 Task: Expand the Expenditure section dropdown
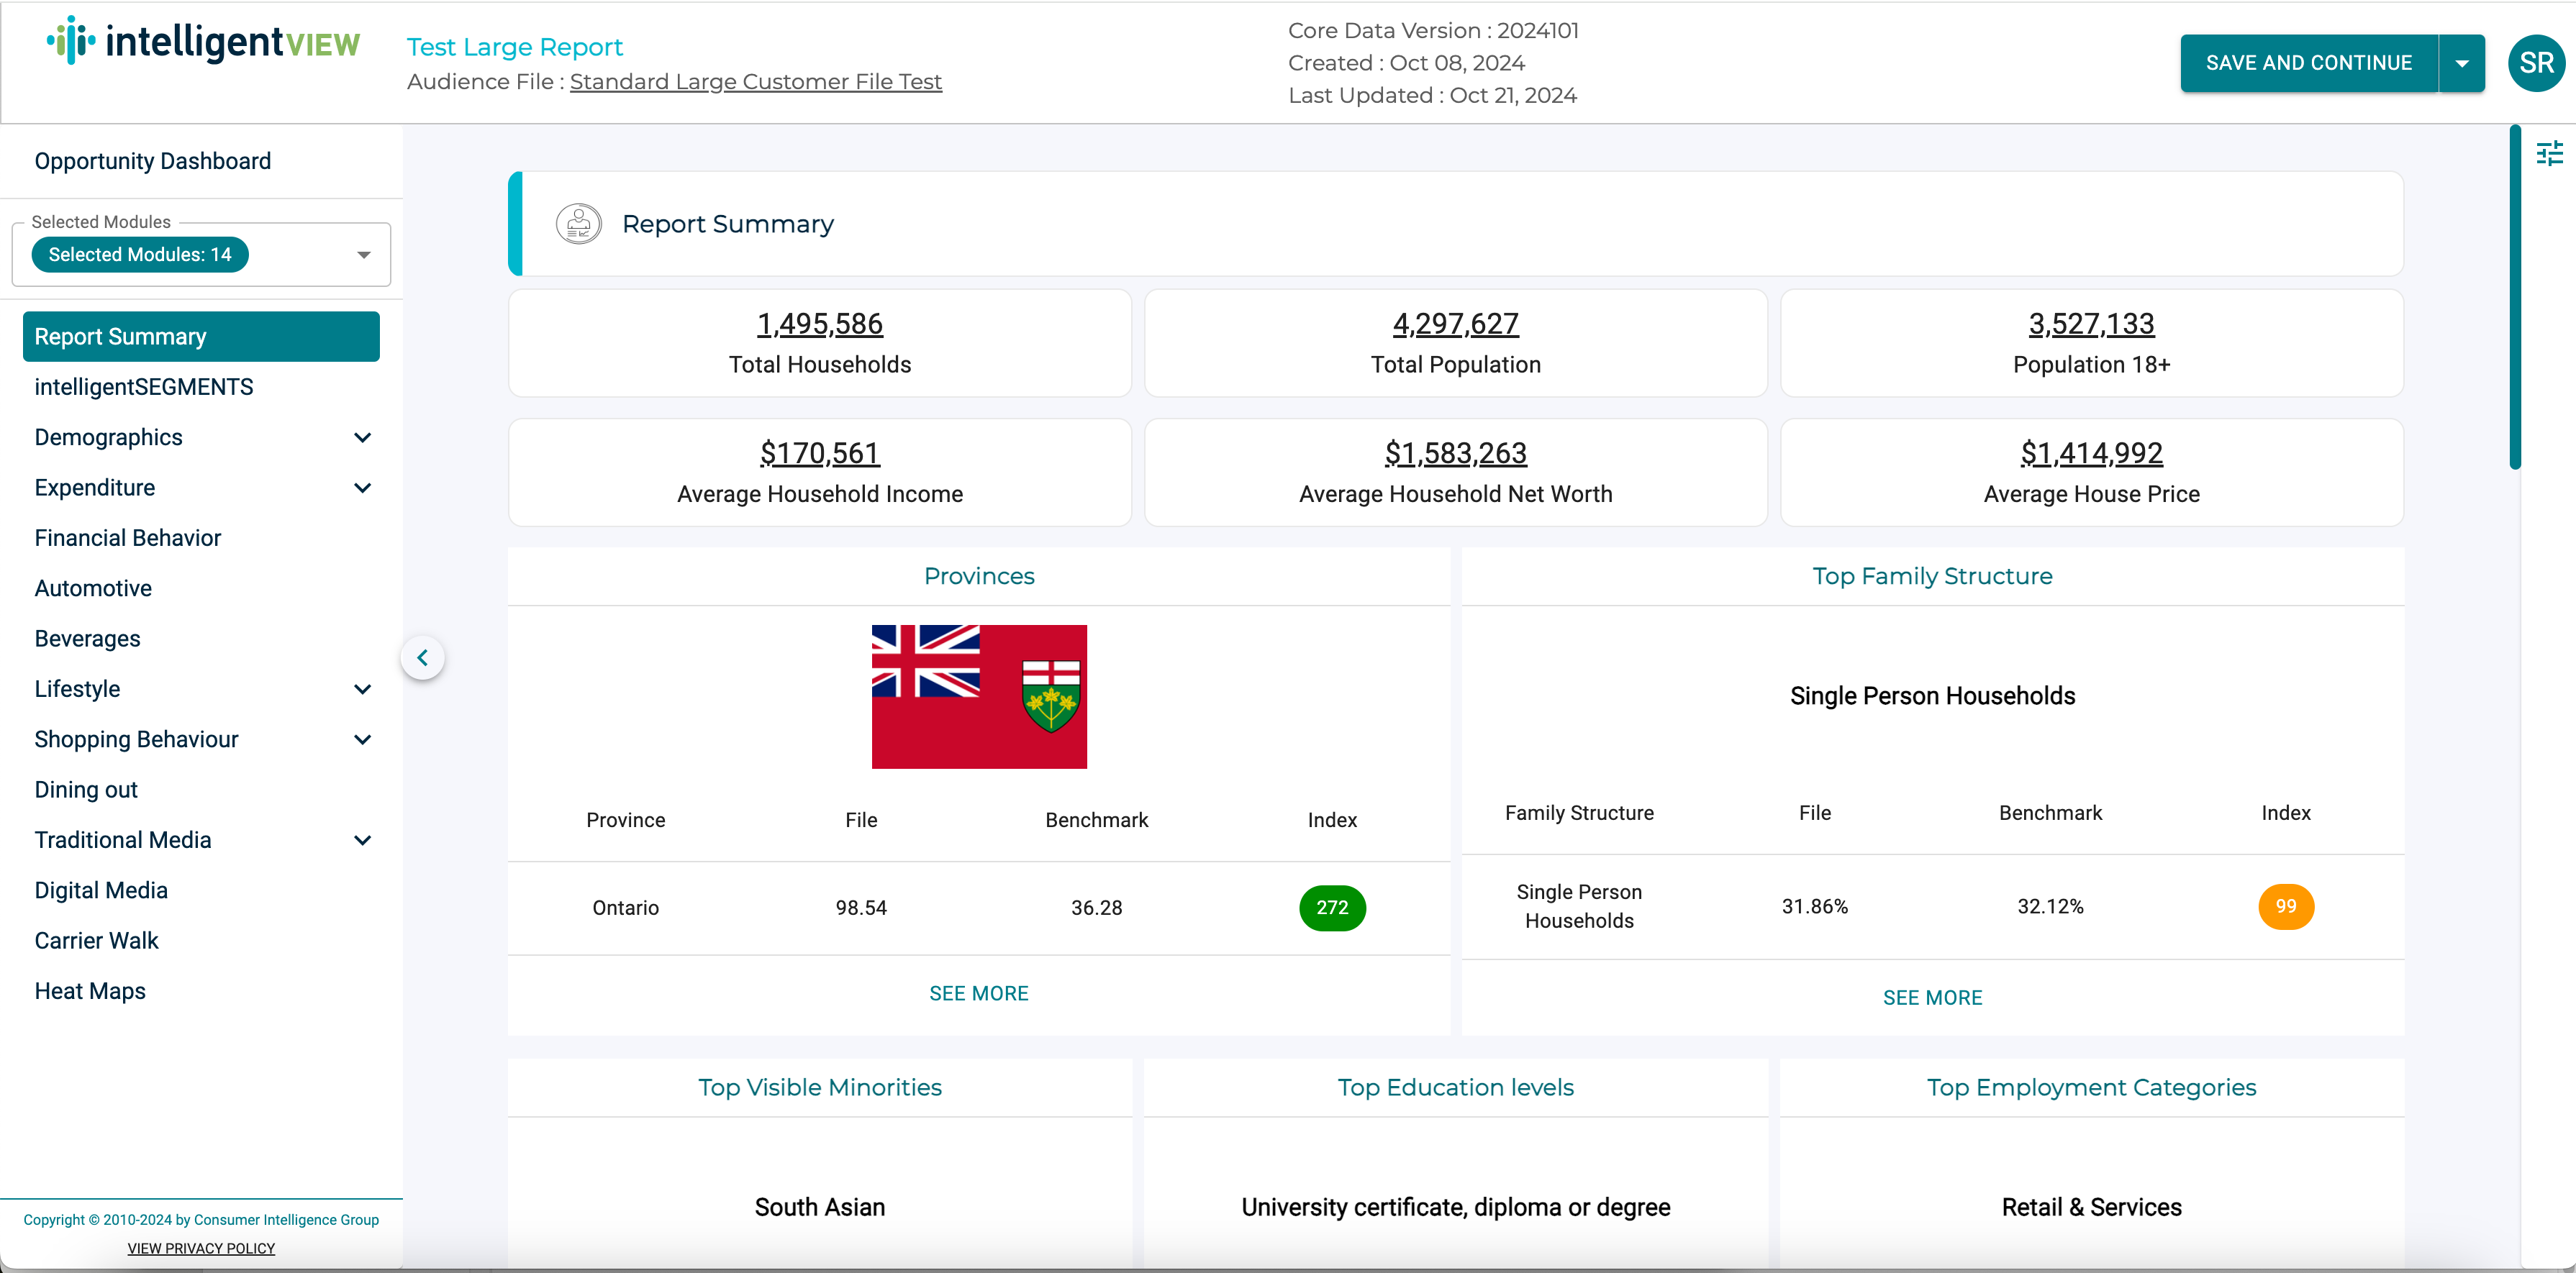365,488
